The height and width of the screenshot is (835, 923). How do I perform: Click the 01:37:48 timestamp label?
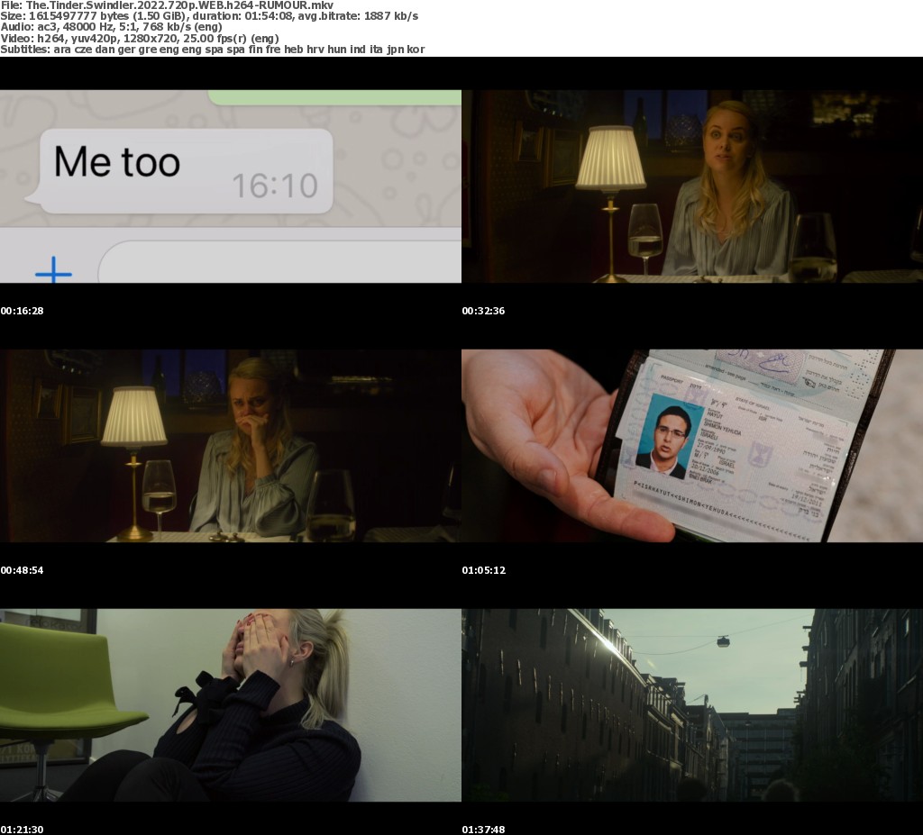point(484,829)
